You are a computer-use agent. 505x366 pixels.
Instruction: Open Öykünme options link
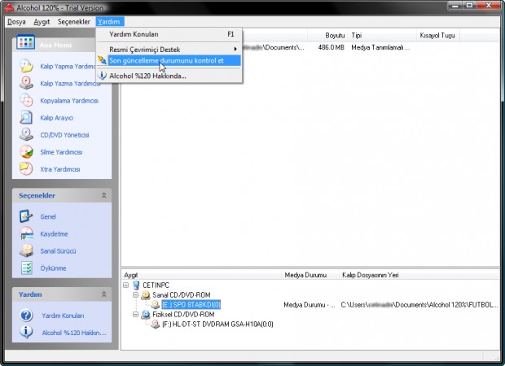point(53,268)
